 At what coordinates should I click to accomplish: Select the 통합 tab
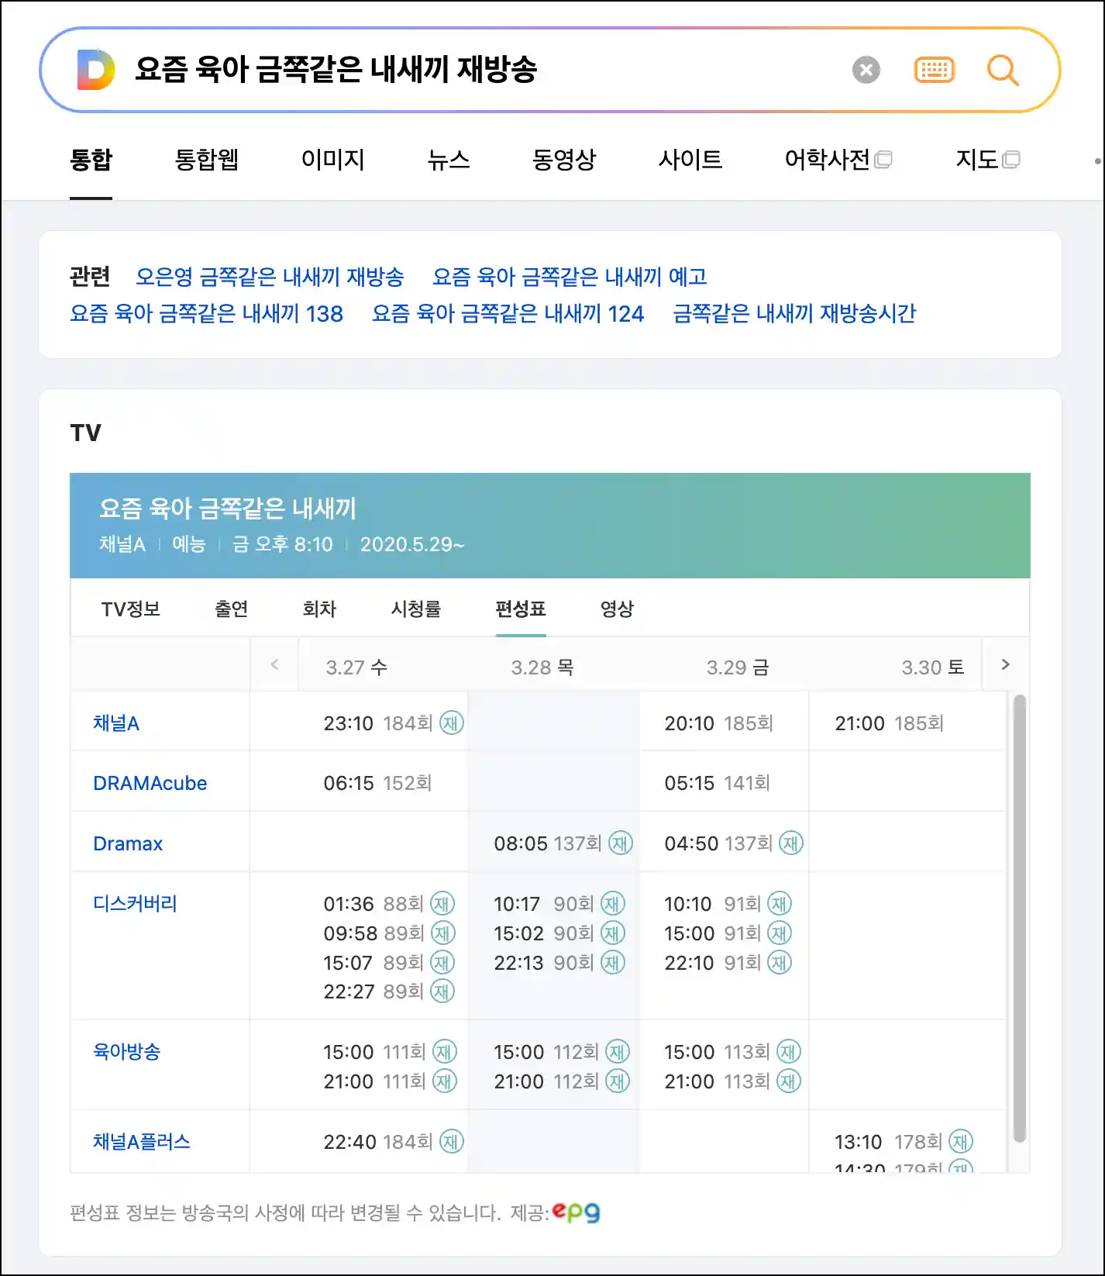click(x=91, y=160)
